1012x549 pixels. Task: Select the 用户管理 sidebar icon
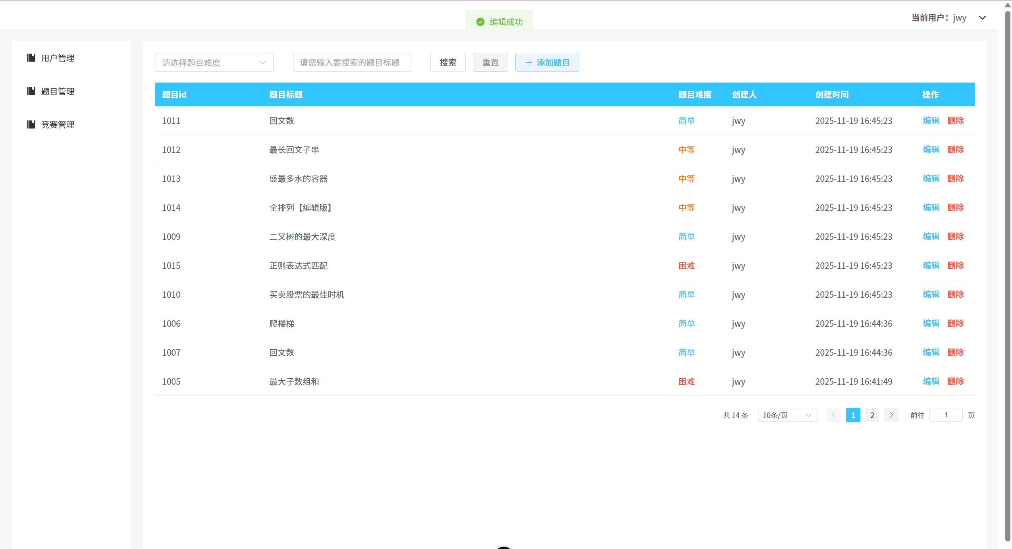tap(31, 58)
